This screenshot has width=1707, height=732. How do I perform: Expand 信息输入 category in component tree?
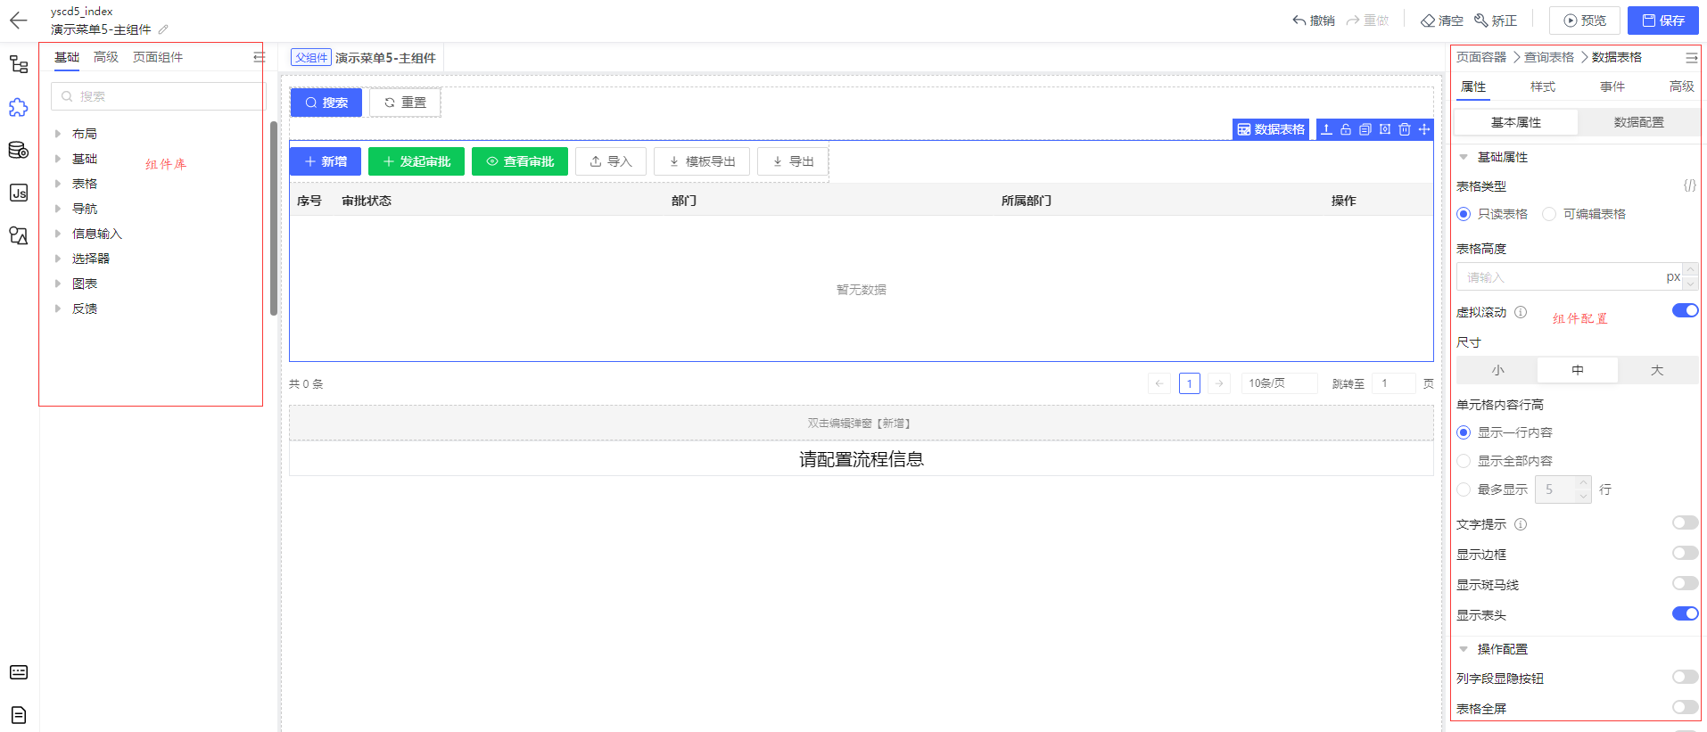tap(58, 234)
